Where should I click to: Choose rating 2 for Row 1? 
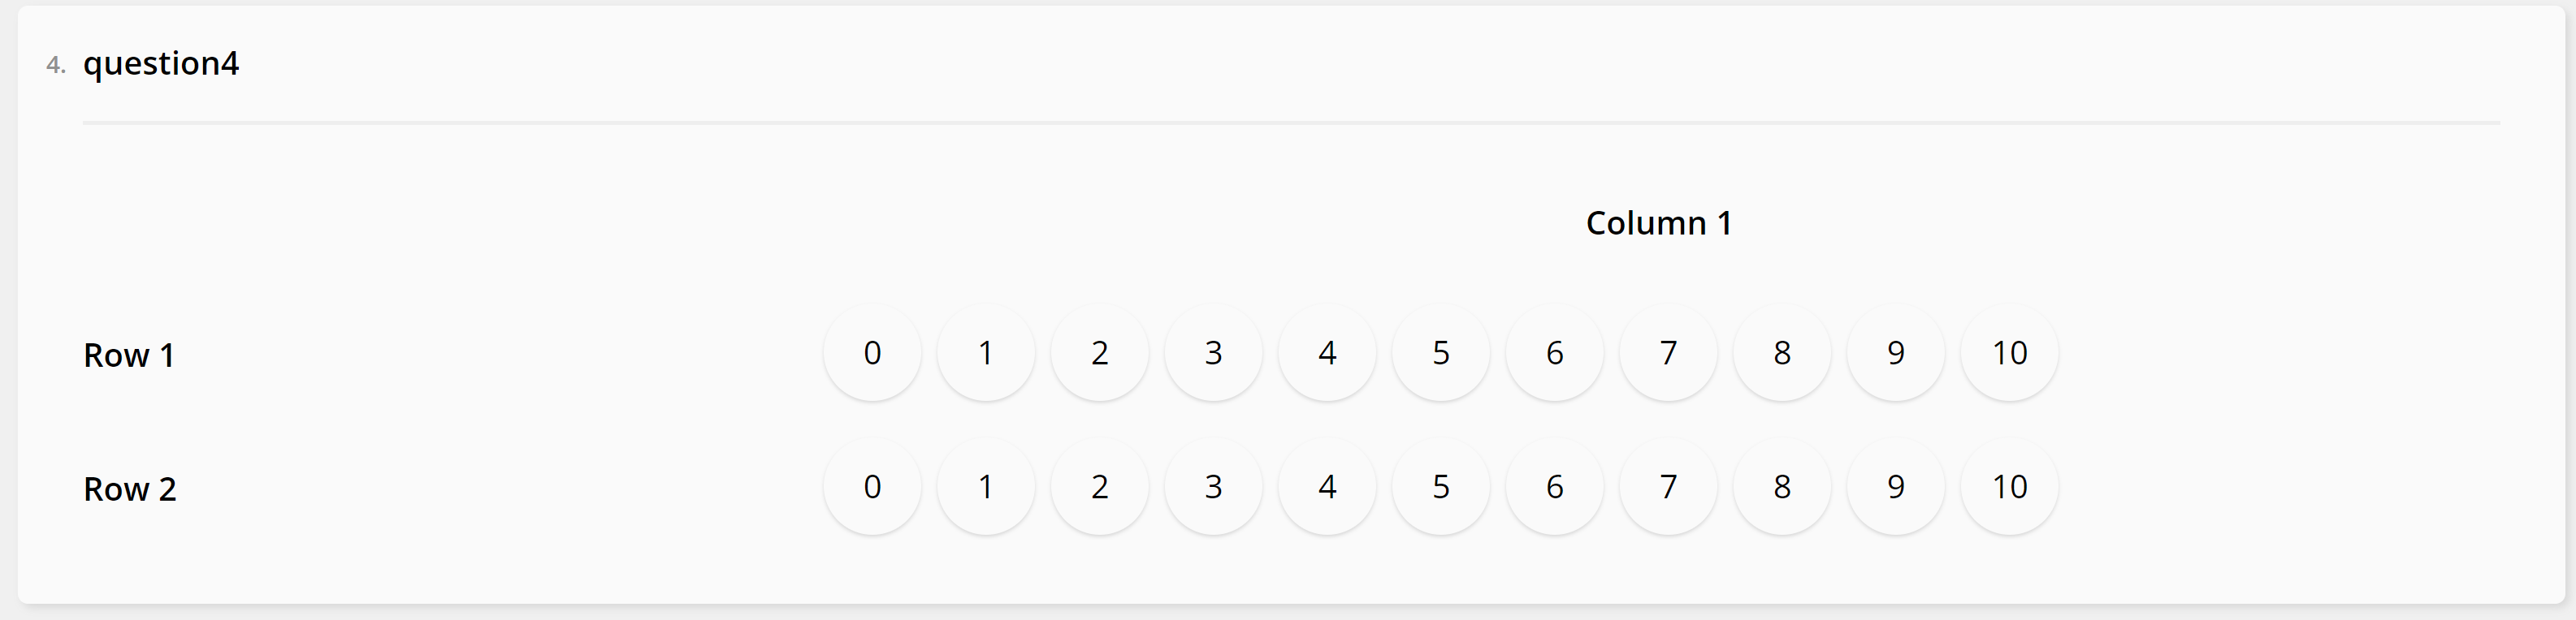1100,352
